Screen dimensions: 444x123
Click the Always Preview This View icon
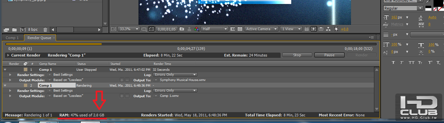[114, 29]
